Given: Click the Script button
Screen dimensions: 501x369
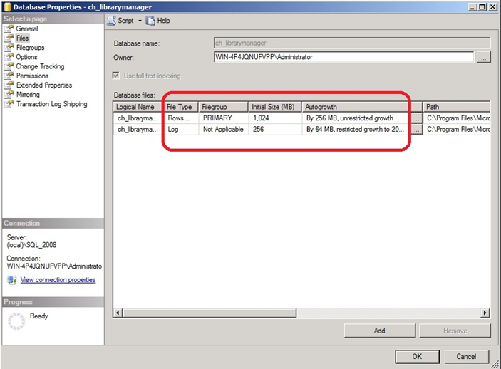Looking at the screenshot, I should tap(125, 21).
